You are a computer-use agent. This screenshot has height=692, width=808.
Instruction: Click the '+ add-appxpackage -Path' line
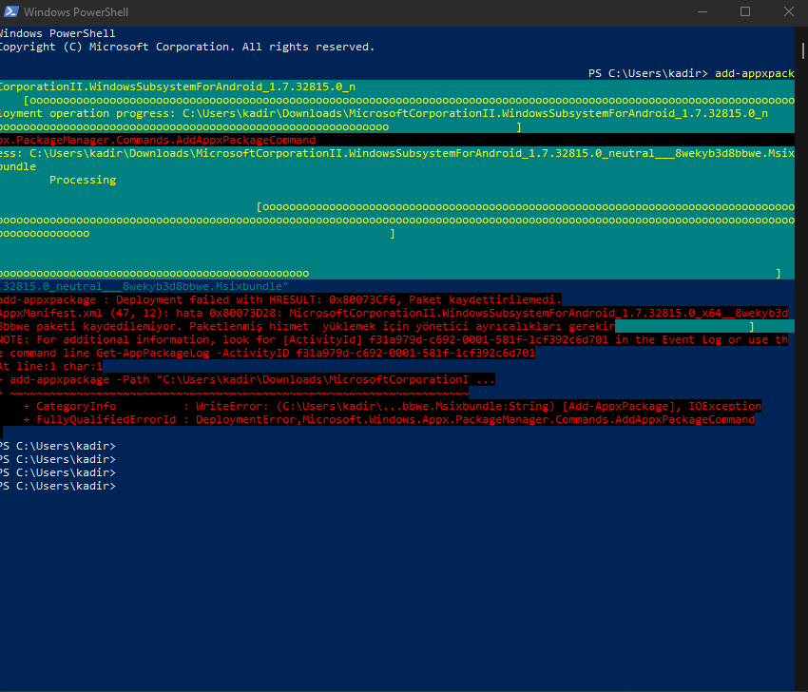(x=247, y=380)
